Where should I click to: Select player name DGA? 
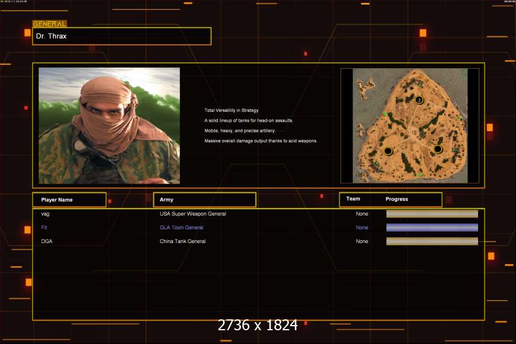pos(47,241)
